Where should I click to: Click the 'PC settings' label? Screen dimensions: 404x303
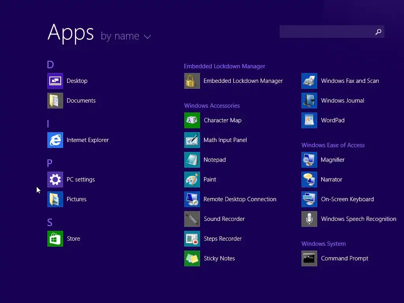pos(80,180)
